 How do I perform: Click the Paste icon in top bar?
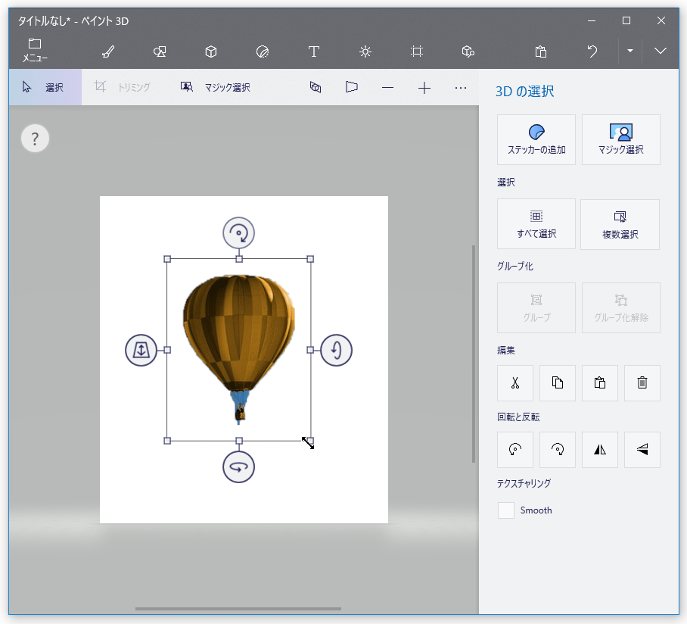541,51
